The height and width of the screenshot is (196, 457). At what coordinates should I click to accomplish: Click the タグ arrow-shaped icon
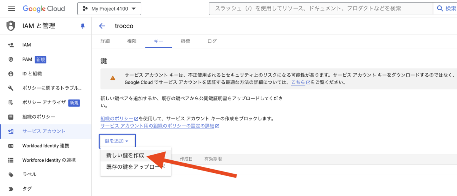click(x=11, y=189)
